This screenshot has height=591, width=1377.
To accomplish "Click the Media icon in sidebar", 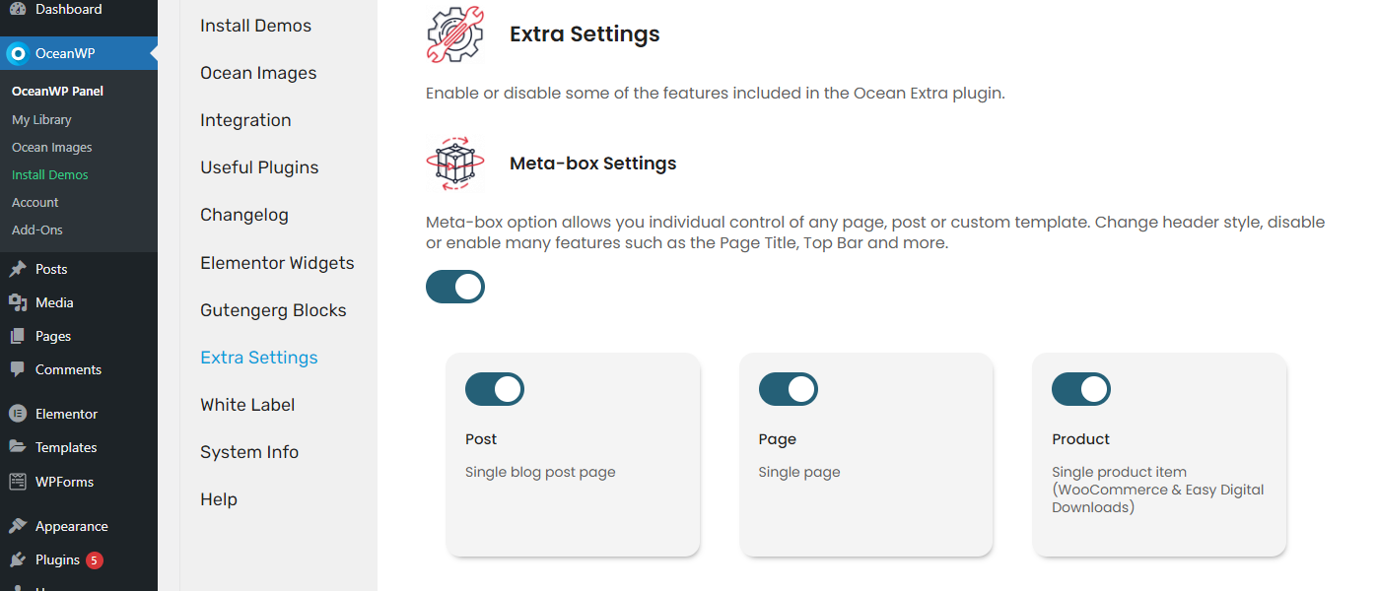I will (17, 302).
